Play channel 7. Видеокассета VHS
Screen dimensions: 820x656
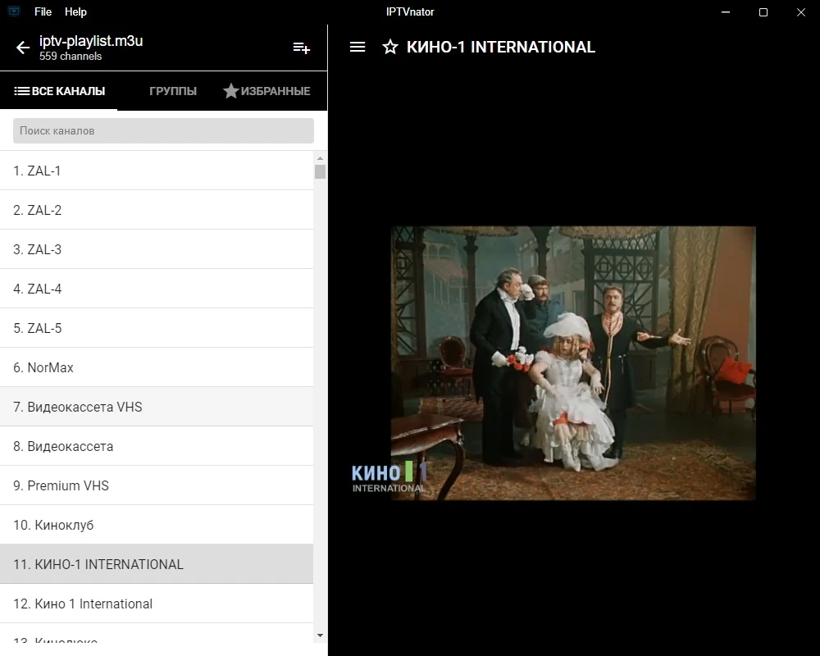click(x=157, y=407)
